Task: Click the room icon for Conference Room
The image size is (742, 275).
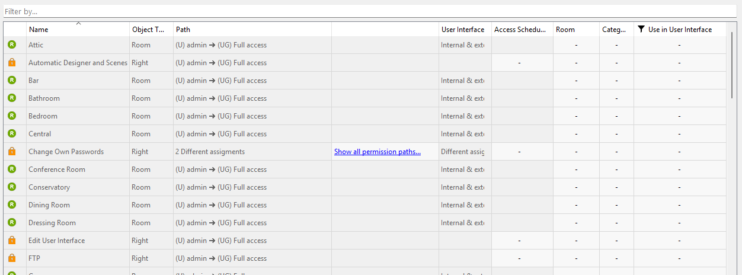Action: [x=12, y=170]
